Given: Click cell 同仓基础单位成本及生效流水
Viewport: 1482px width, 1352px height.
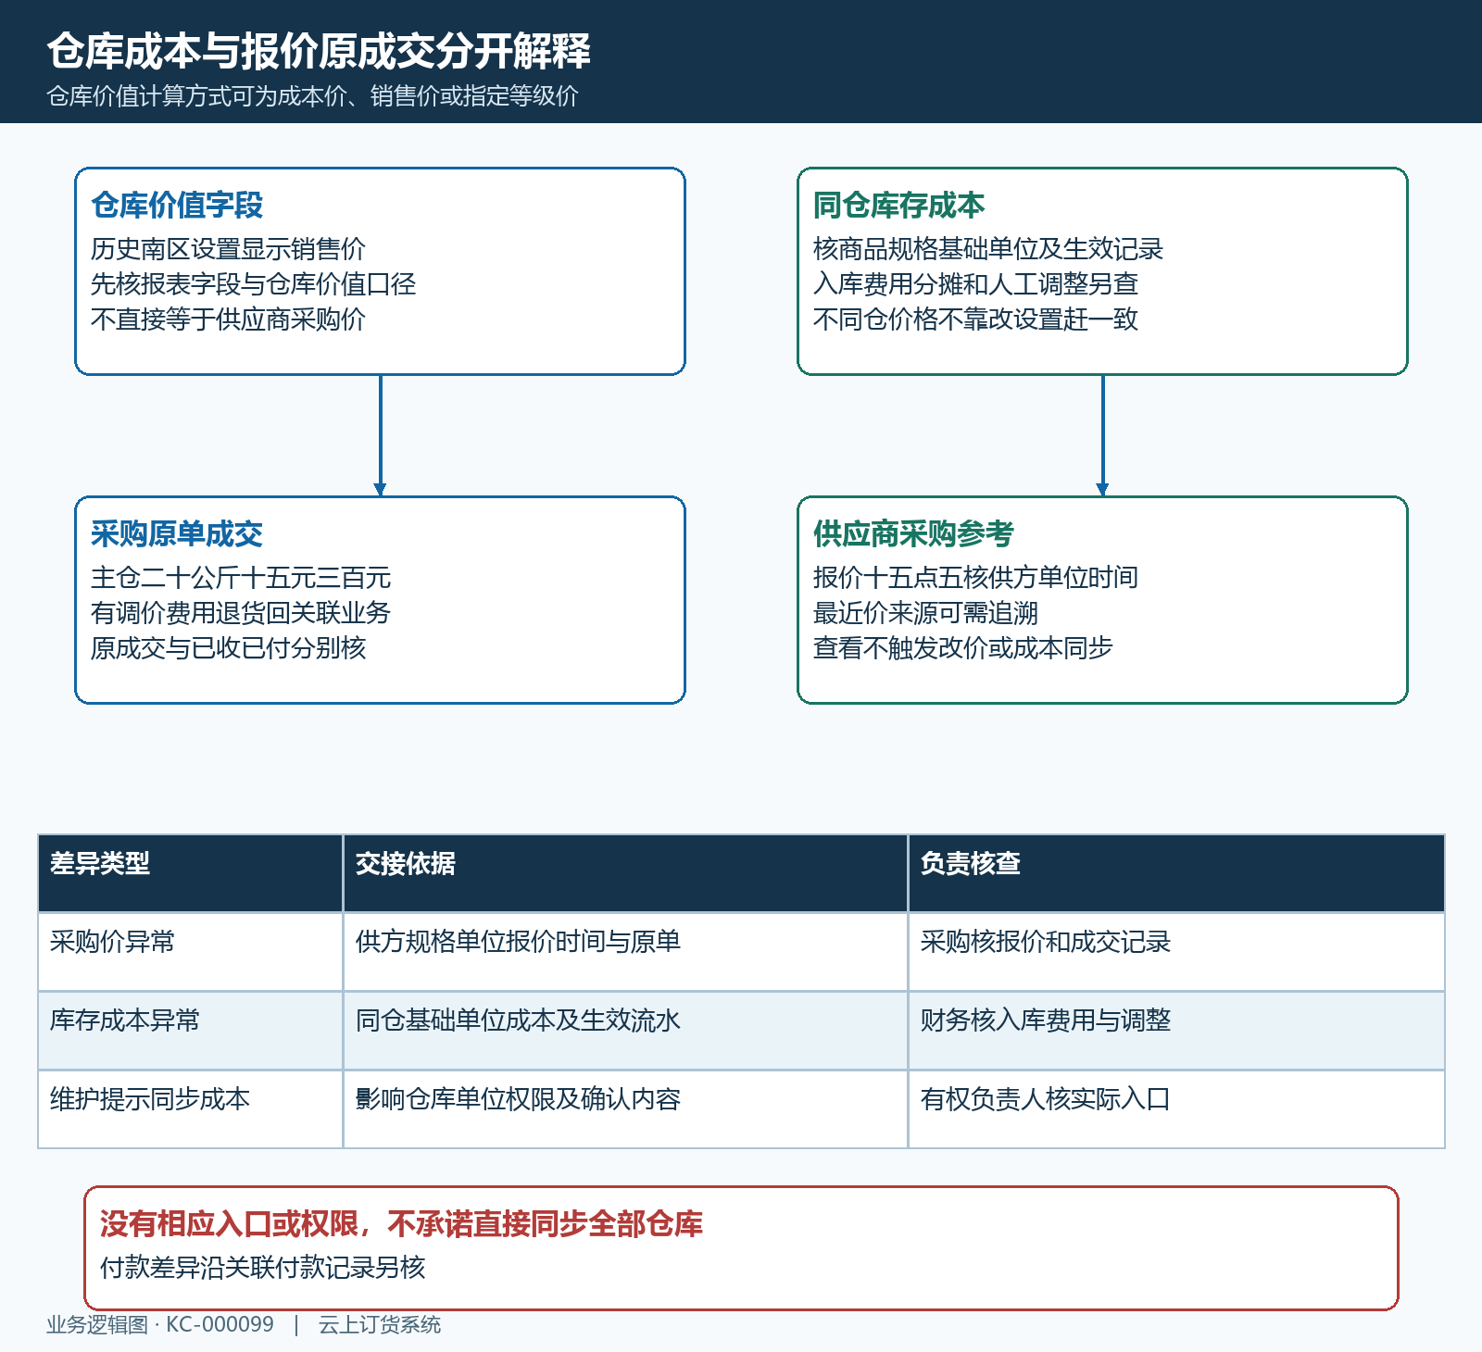Looking at the screenshot, I should pos(625,1031).
